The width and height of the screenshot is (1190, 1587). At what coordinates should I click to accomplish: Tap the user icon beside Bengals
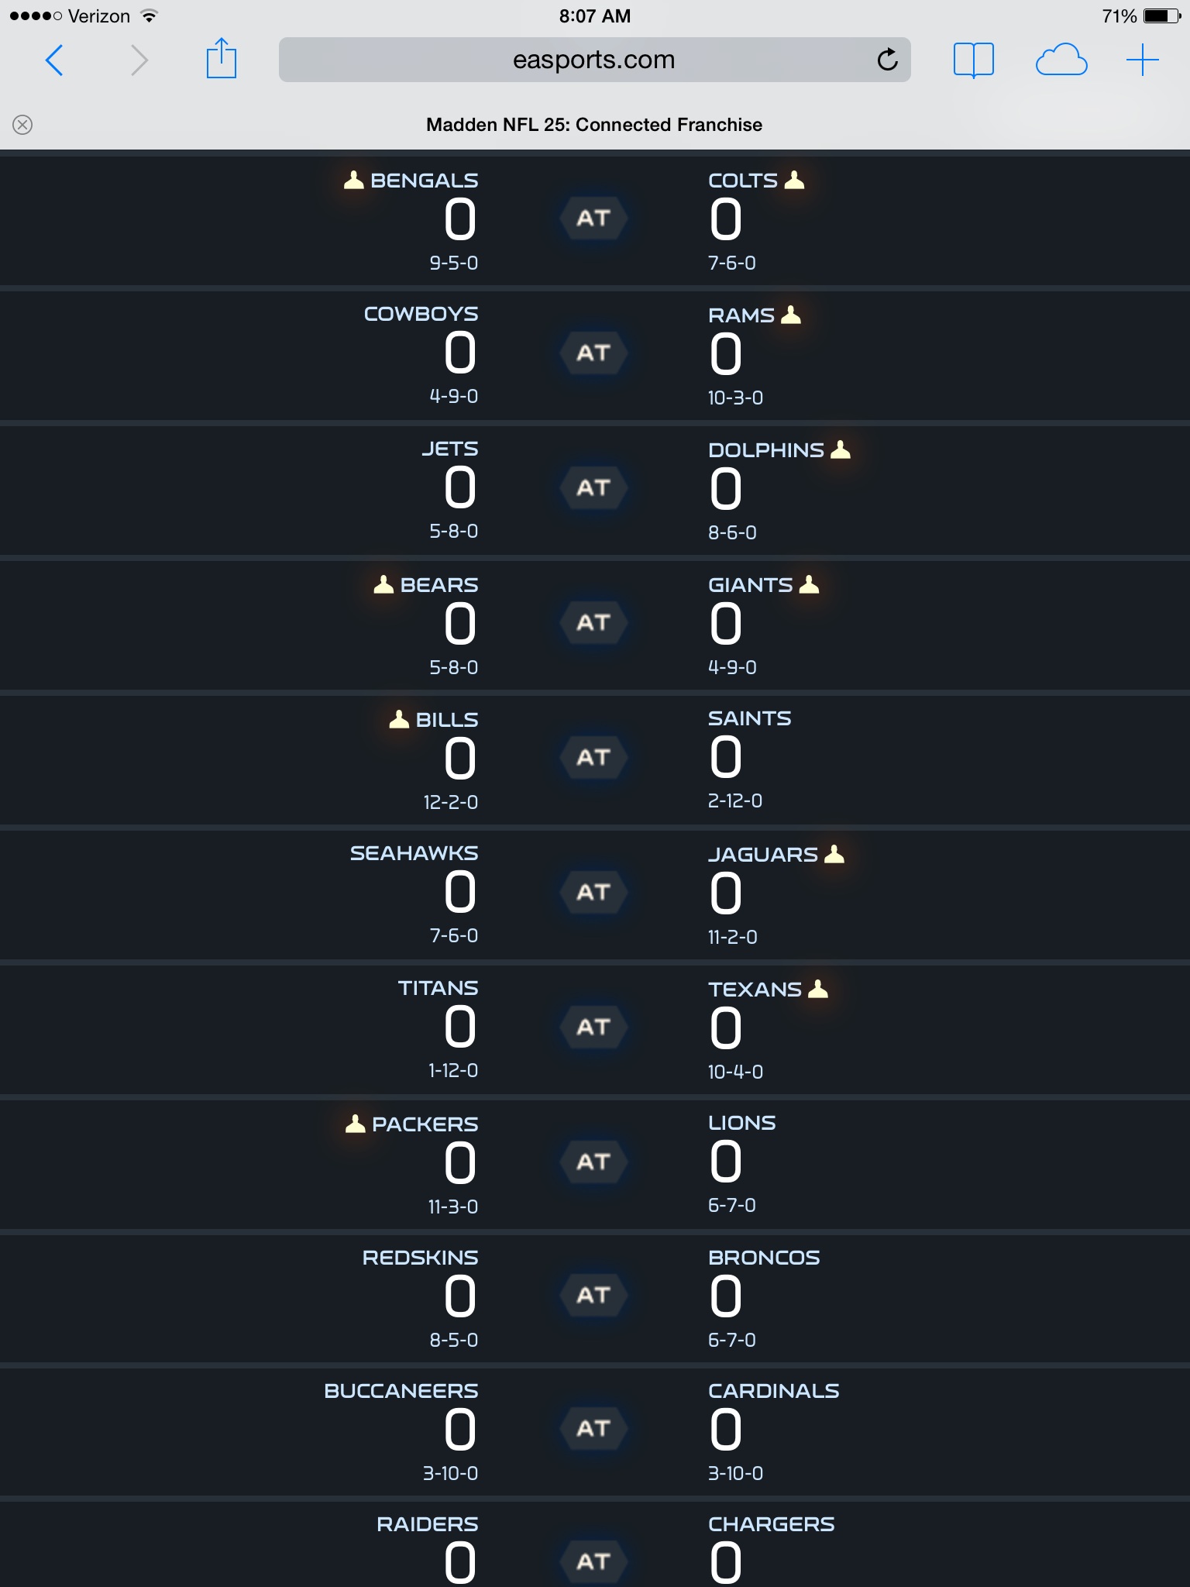[x=353, y=181]
